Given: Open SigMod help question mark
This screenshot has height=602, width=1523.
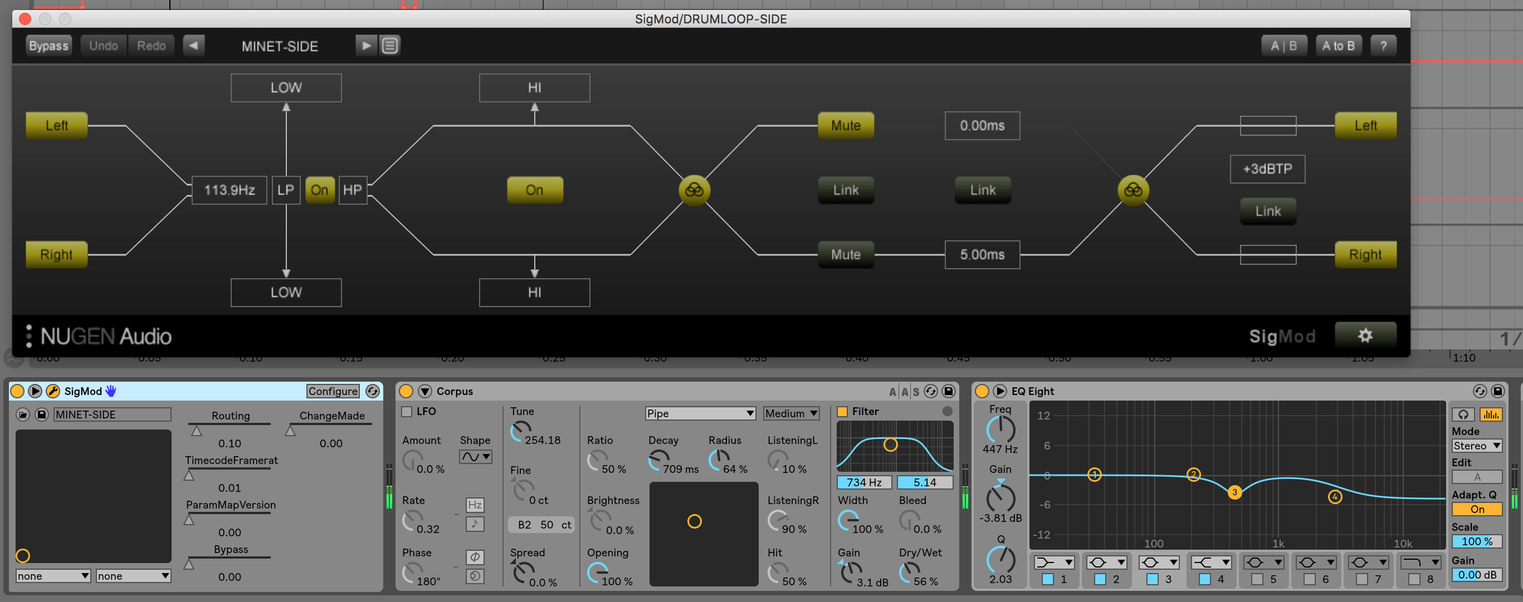Looking at the screenshot, I should (1383, 46).
